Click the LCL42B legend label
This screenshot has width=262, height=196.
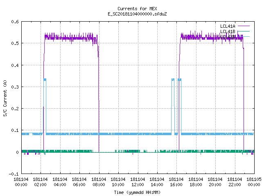pos(228,37)
